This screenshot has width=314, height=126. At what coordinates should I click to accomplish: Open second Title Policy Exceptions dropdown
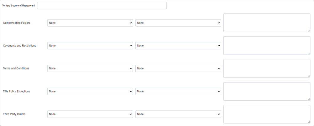178,91
